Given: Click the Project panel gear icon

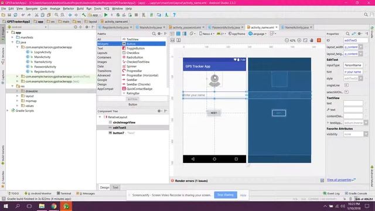Looking at the screenshot, I should pyautogui.click(x=87, y=27).
